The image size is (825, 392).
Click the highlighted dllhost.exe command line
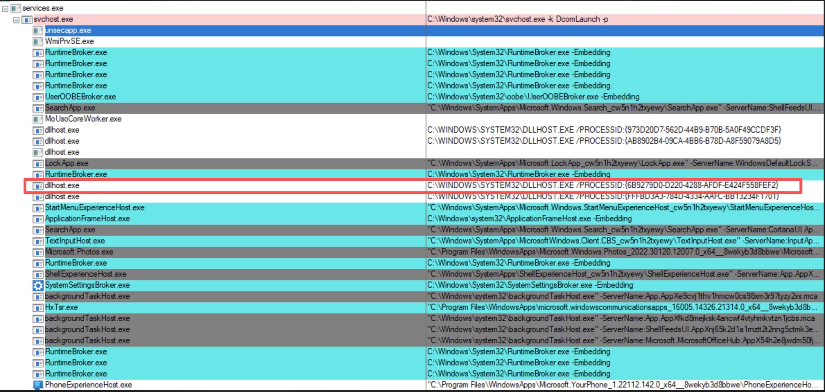pos(602,185)
